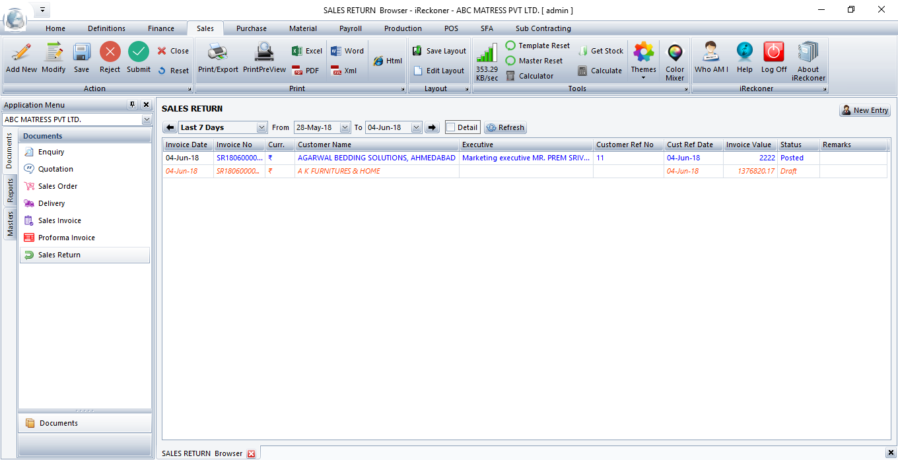
Task: Export the list to Excel
Action: tap(307, 51)
